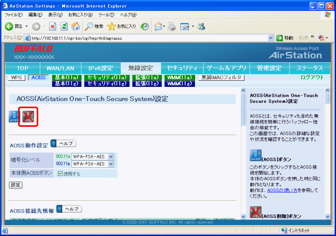This screenshot has width=336, height=236.
Task: Click the Mail envelope toolbar icon
Action: pos(158,26)
